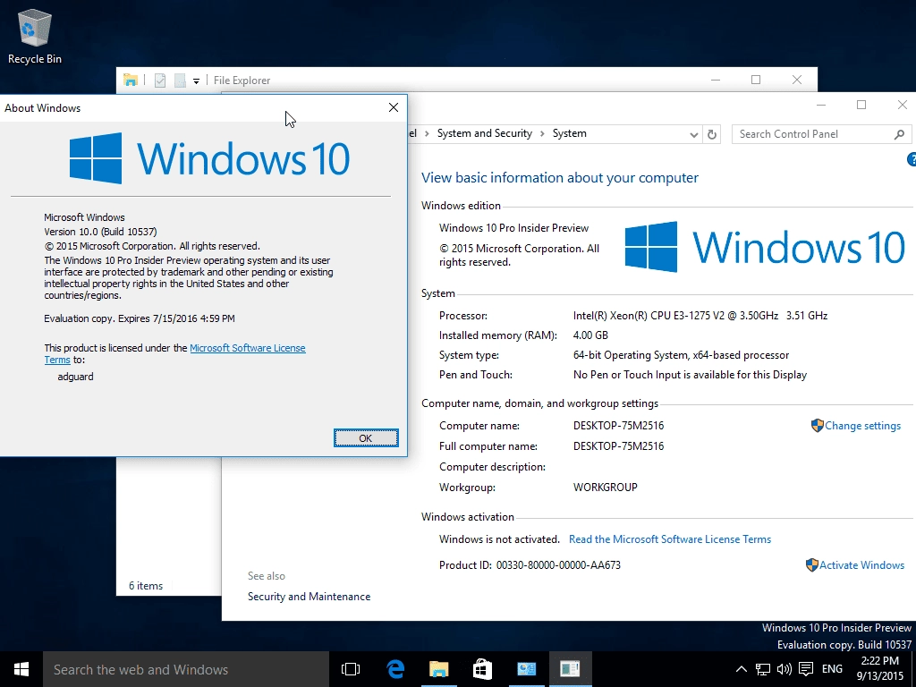The height and width of the screenshot is (687, 916).
Task: Click the arrow between System and Security and System
Action: pos(542,134)
